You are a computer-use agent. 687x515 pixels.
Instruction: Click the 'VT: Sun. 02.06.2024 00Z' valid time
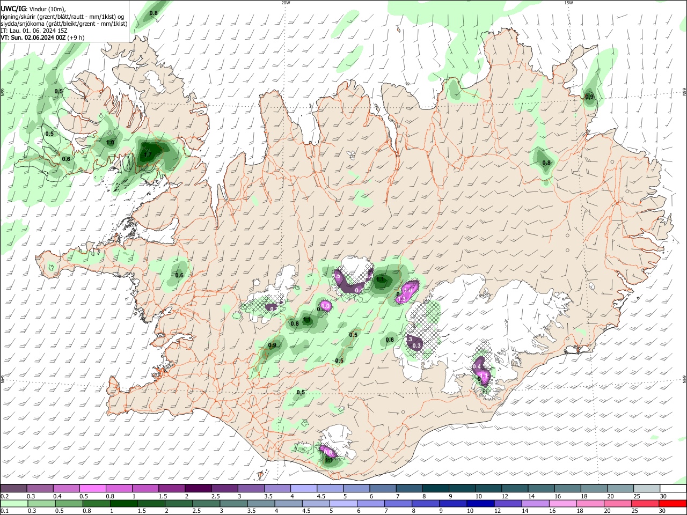[33, 38]
